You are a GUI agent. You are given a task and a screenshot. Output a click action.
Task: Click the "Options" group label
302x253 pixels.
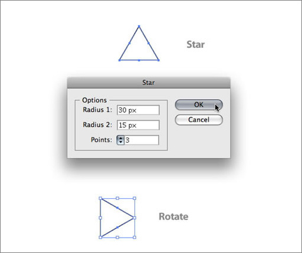(x=94, y=100)
